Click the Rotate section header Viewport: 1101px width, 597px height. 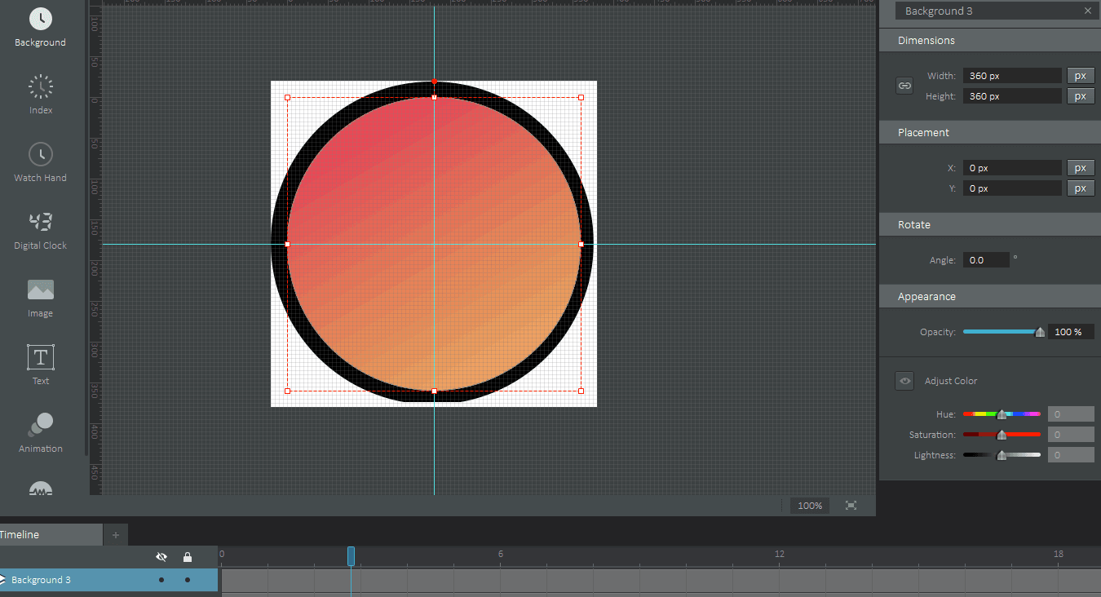pyautogui.click(x=990, y=224)
